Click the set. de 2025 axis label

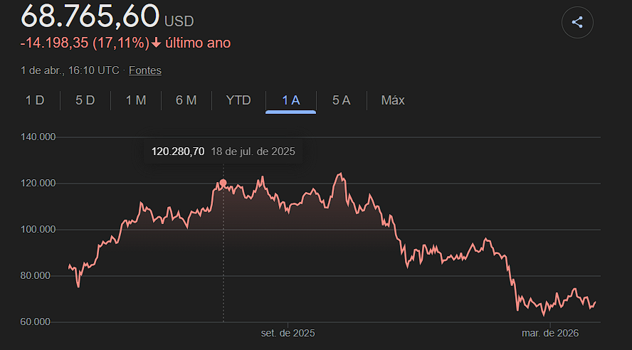coord(288,333)
